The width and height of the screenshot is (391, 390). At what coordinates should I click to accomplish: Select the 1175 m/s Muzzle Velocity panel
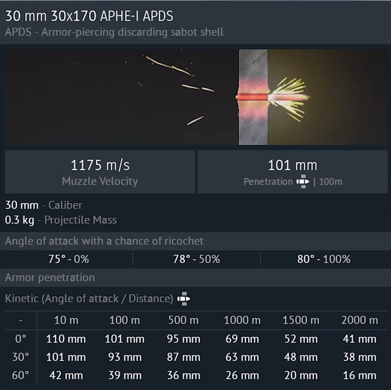[100, 172]
